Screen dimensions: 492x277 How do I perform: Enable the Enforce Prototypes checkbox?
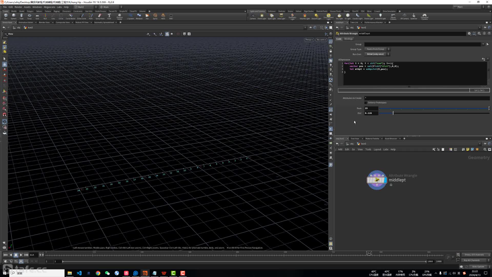(x=366, y=103)
